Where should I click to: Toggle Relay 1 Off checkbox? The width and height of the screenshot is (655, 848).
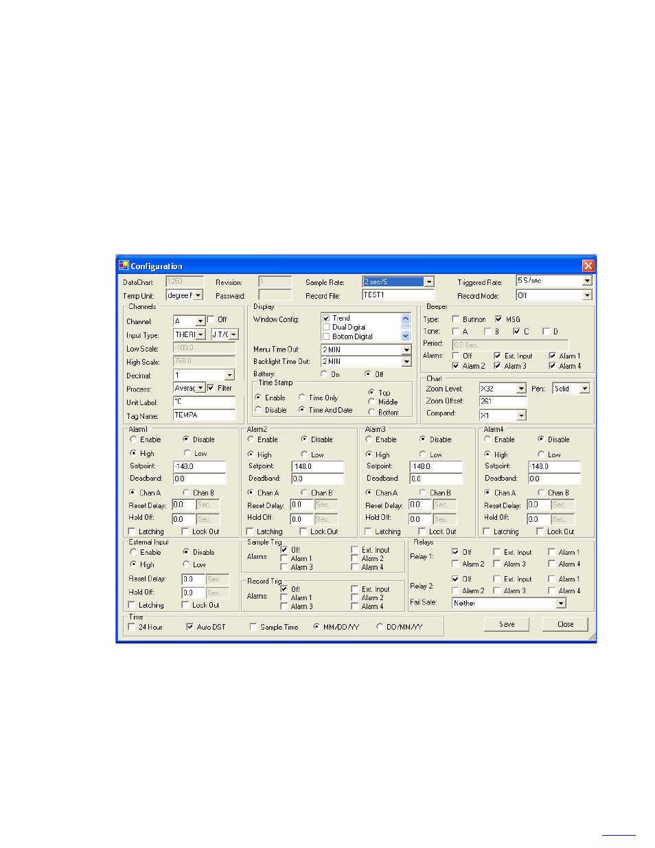[455, 552]
